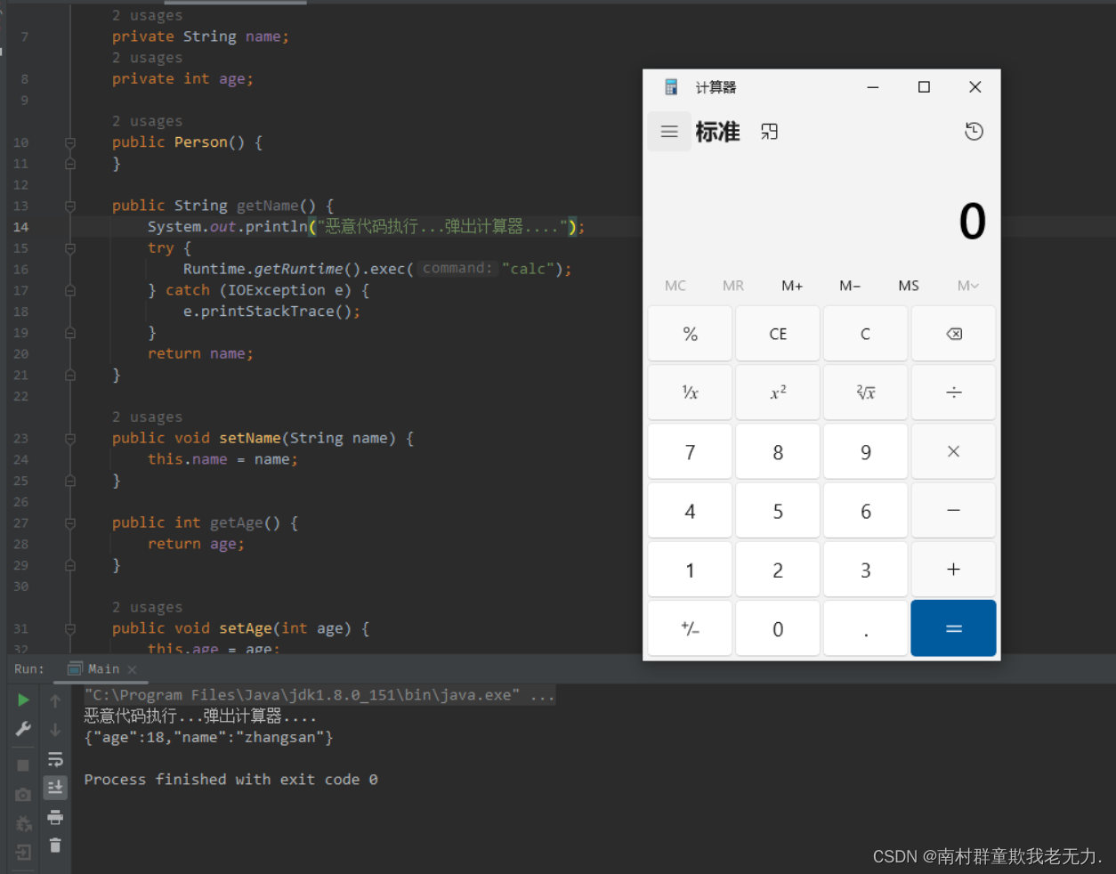Screen dimensions: 1116x874
Task: Collapse getAge method fold at line 27
Action: 70,522
